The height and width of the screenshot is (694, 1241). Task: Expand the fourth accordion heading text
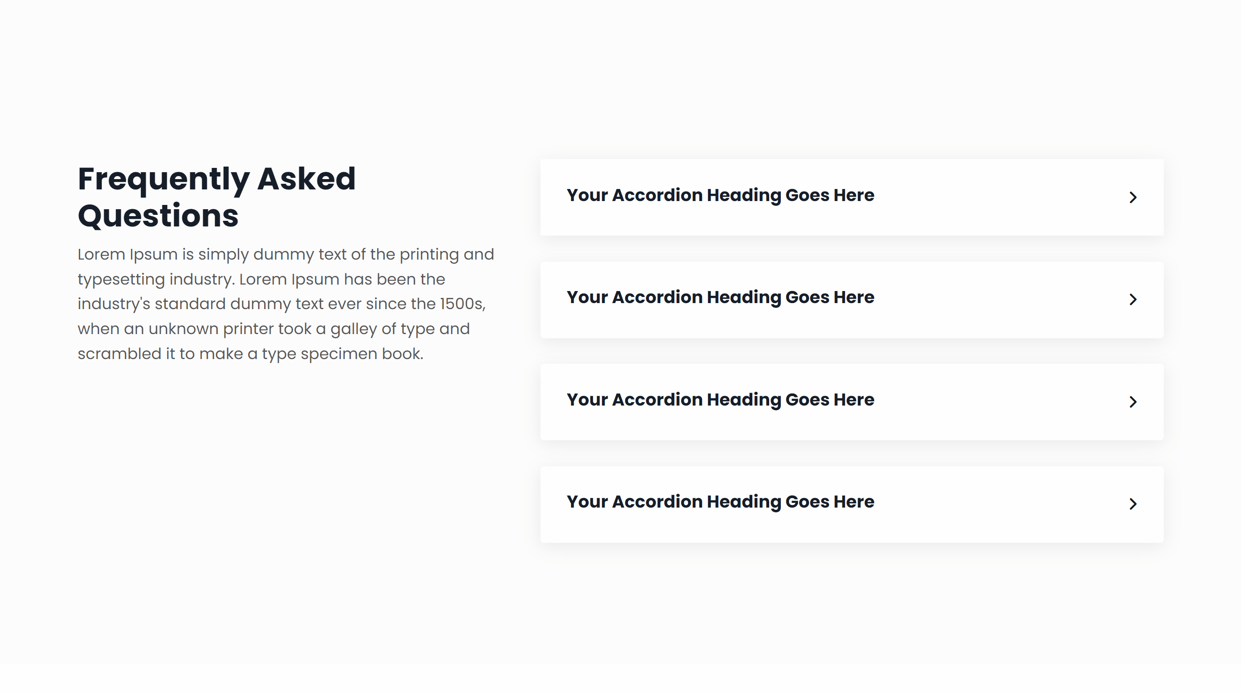click(720, 502)
